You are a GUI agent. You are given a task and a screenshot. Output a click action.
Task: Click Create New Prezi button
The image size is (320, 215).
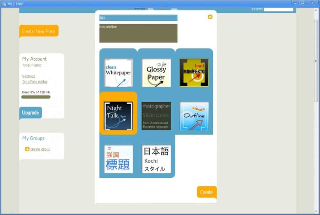39,31
